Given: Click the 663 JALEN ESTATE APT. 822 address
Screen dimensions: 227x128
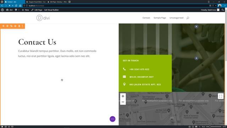Looking at the screenshot, I should pos(145,85).
